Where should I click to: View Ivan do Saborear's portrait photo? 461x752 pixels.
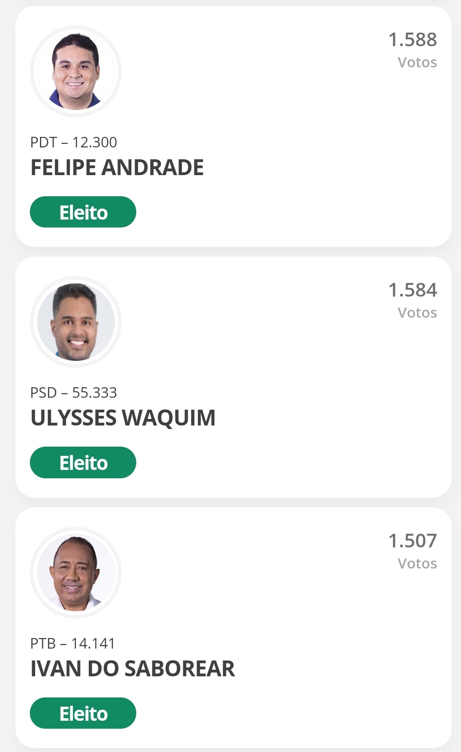[x=76, y=572]
